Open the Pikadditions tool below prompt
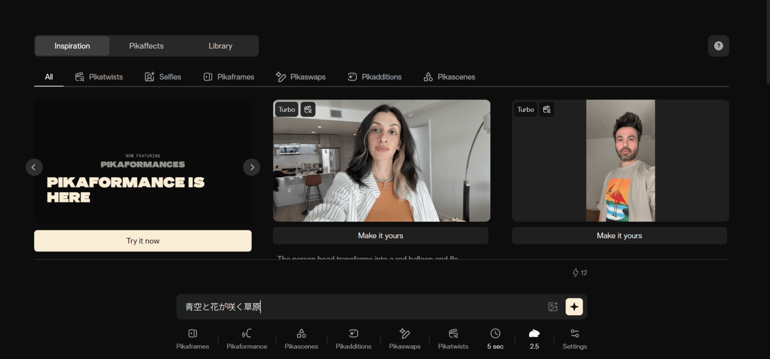Viewport: 770px width, 359px height. pos(353,339)
